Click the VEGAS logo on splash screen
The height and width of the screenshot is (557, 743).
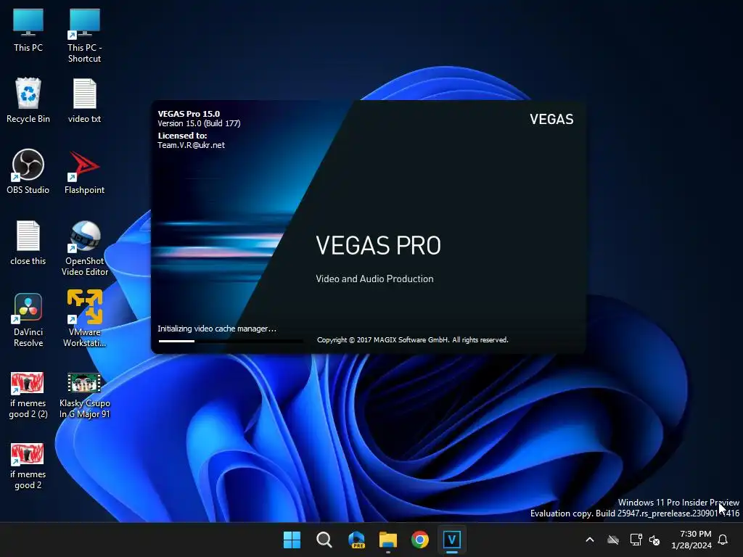click(x=551, y=119)
